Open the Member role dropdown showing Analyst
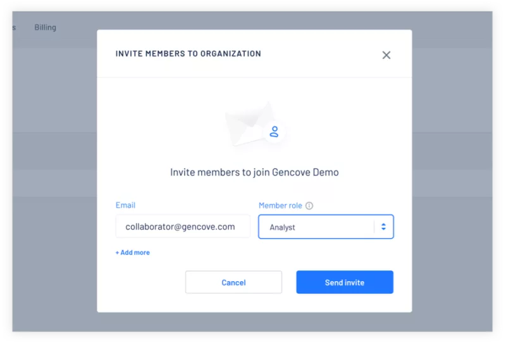The width and height of the screenshot is (506, 347). pos(326,227)
